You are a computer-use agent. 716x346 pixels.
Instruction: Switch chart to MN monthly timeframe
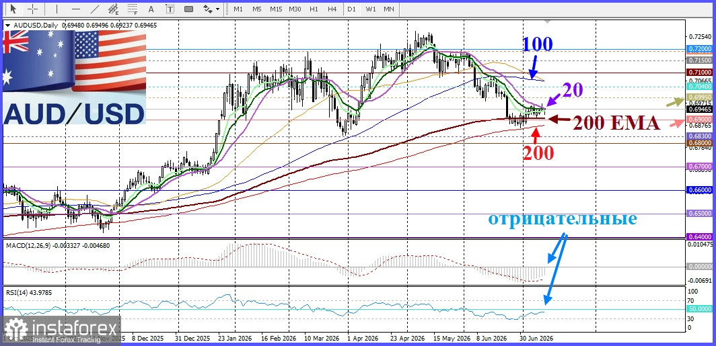pos(389,9)
